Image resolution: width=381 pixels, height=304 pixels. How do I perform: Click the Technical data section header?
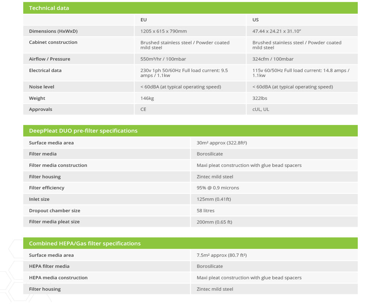[x=49, y=8]
